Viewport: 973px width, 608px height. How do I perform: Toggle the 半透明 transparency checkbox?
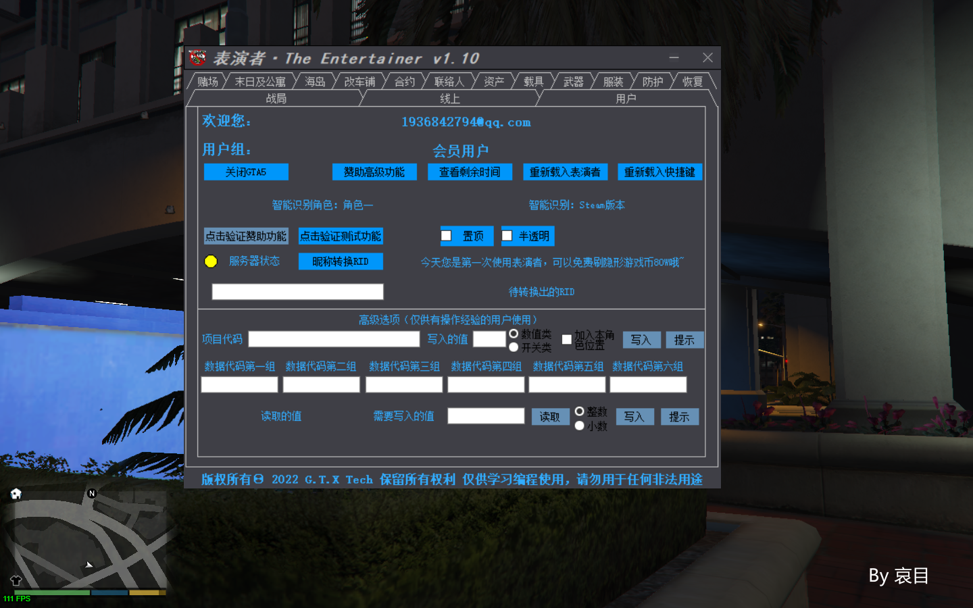[x=507, y=236]
